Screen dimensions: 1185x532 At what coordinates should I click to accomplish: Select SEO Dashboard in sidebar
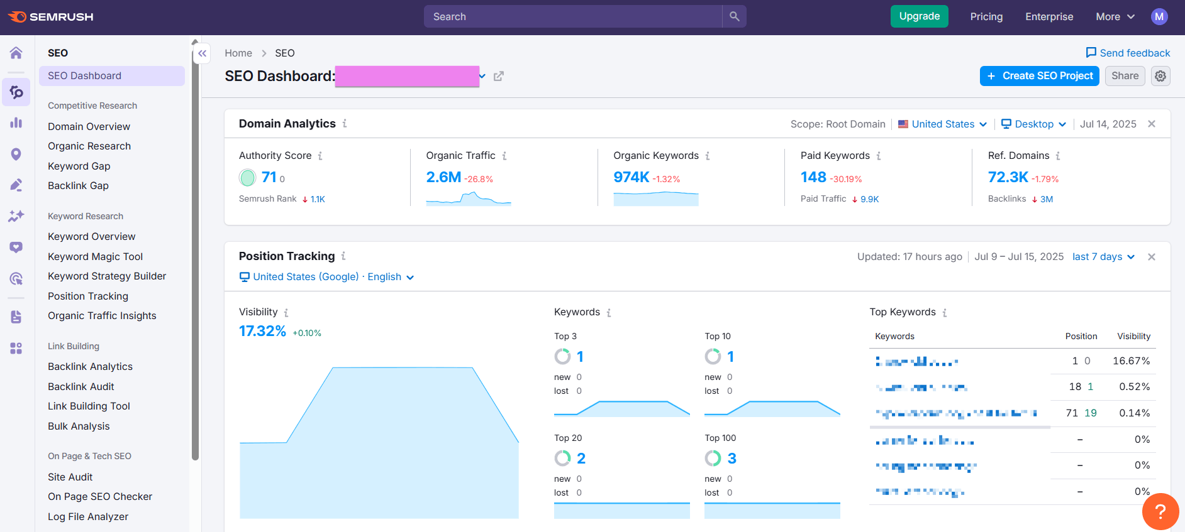(x=112, y=76)
